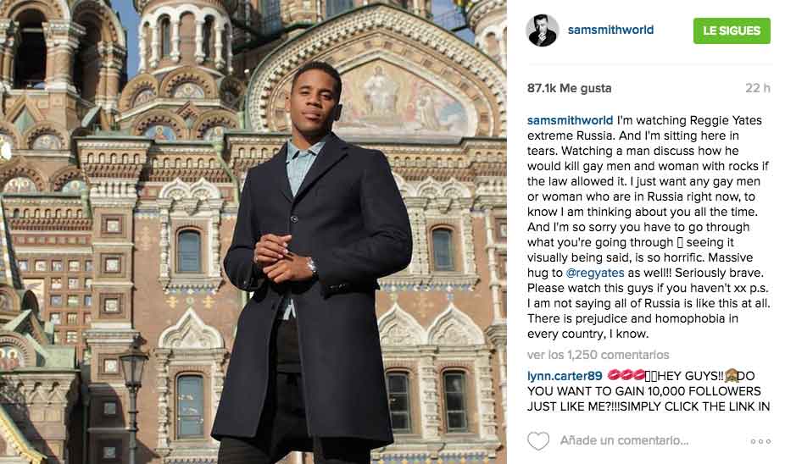Click the kiss lips emoji in comment
This screenshot has height=464, width=785.
click(x=626, y=375)
